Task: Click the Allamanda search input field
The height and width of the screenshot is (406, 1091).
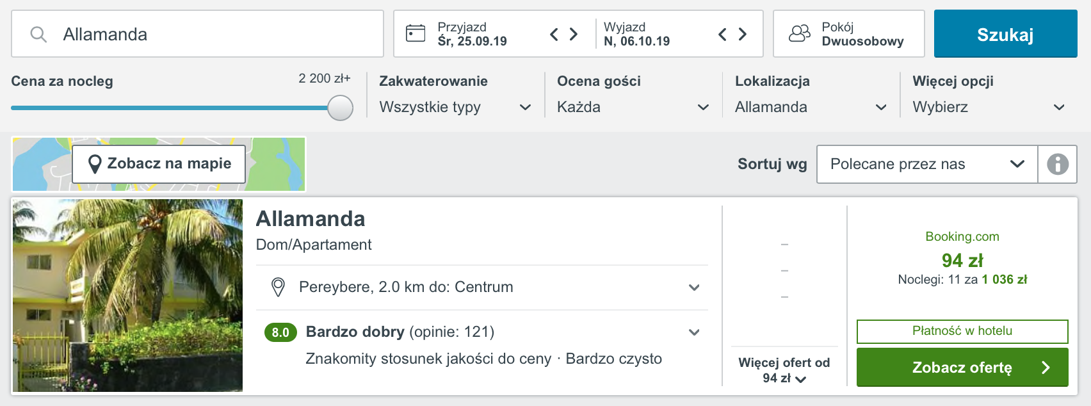Action: [197, 34]
